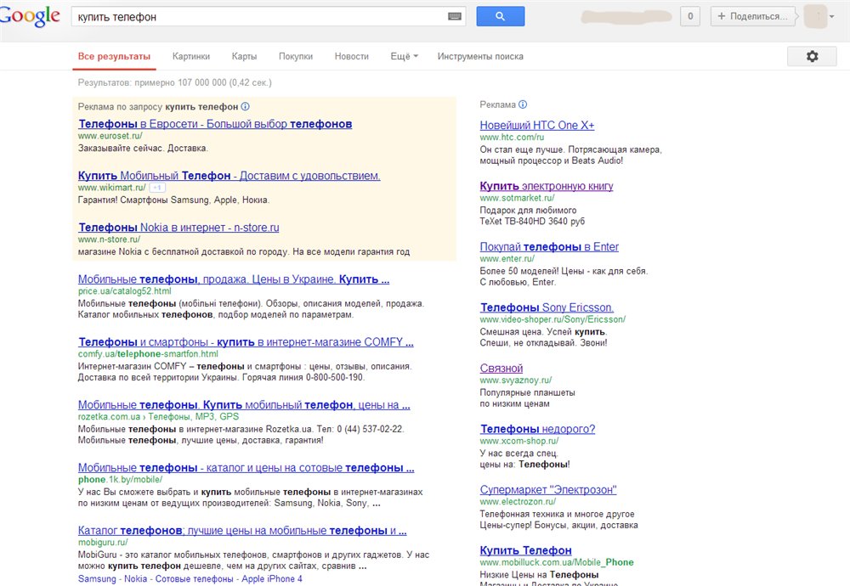This screenshot has width=850, height=586.
Task: Open 'Купить Мобильный Телефон - Доставим с удовольствием' ad
Action: pos(229,176)
